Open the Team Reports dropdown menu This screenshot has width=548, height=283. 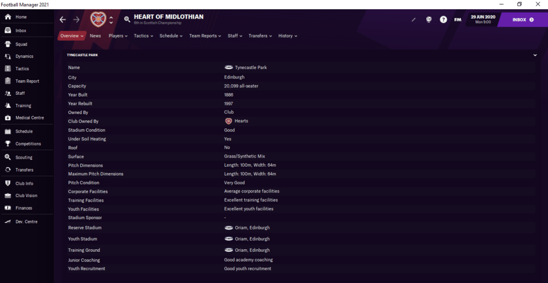point(205,36)
